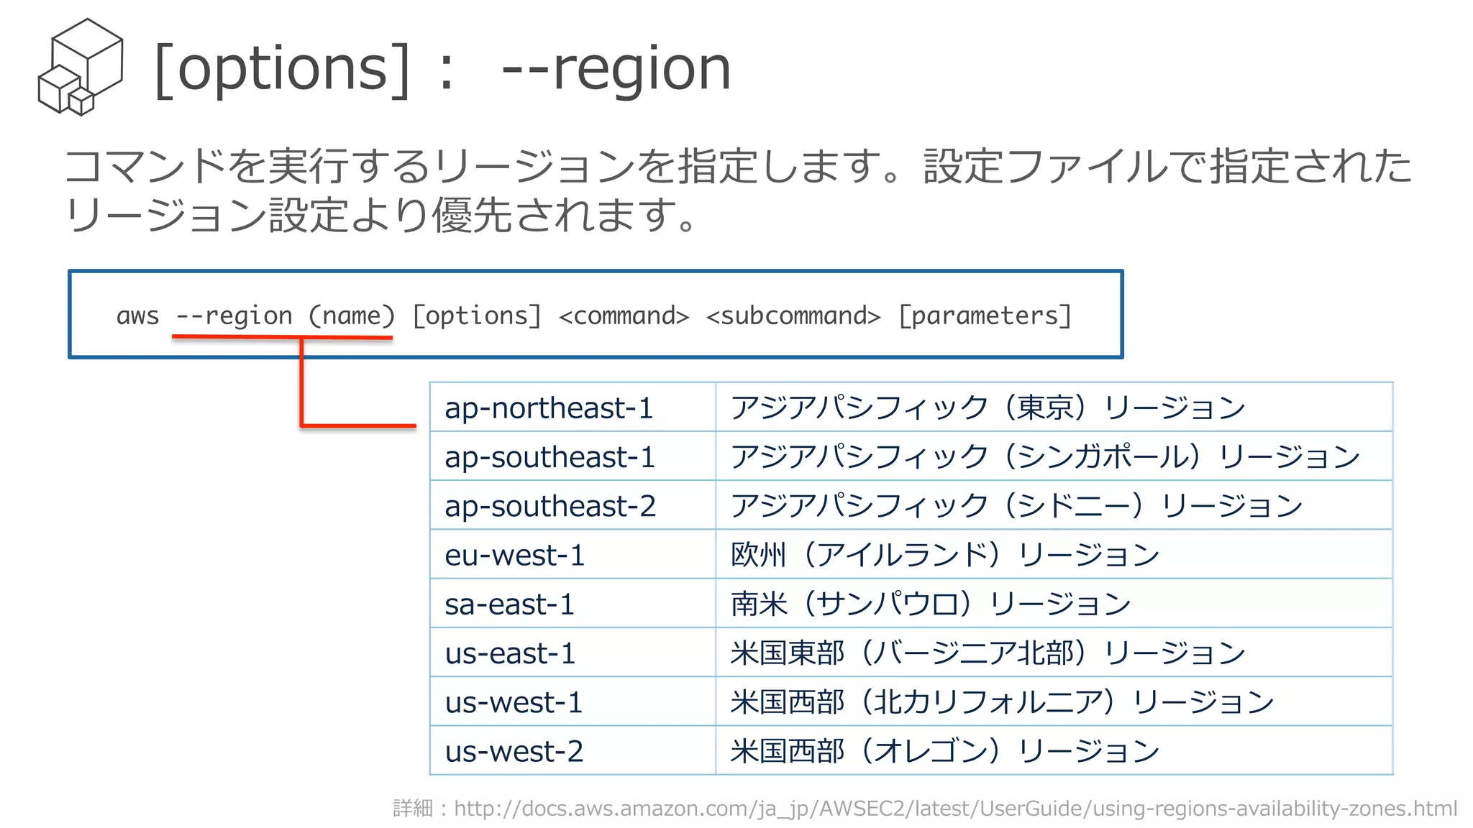Click the '--region (name)' text in the command

tap(286, 316)
